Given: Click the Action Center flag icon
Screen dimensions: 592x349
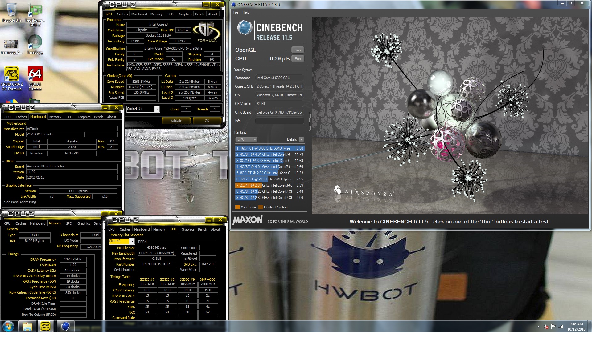Looking at the screenshot, I should (553, 327).
